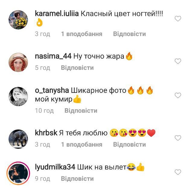Open karamel.iuliia's profile picture

[18, 20]
